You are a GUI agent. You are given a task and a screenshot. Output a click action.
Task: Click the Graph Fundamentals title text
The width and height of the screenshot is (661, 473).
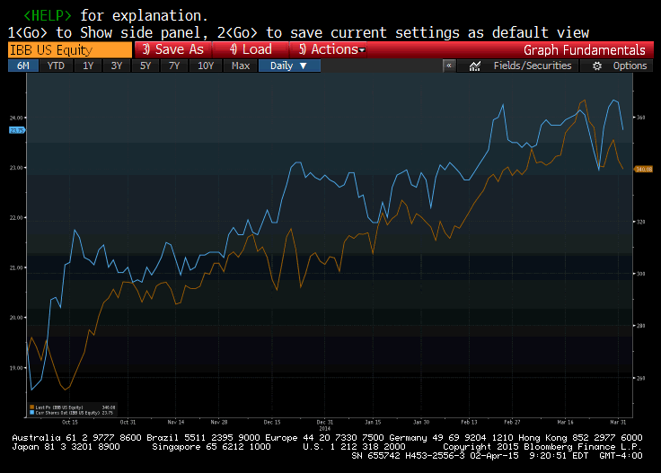[585, 50]
